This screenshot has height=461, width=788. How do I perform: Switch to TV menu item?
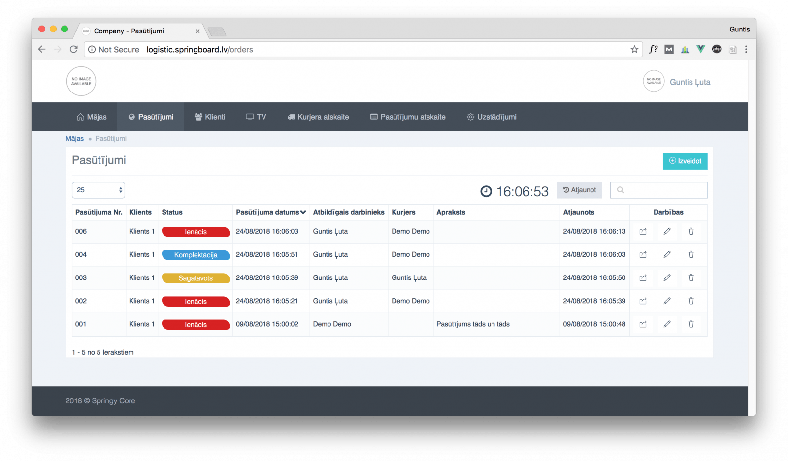click(x=256, y=117)
